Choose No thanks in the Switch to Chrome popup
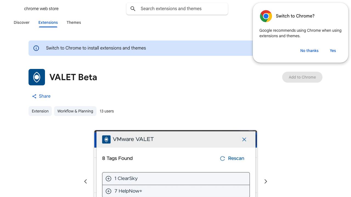Viewport: 351px width, 197px height. click(309, 51)
